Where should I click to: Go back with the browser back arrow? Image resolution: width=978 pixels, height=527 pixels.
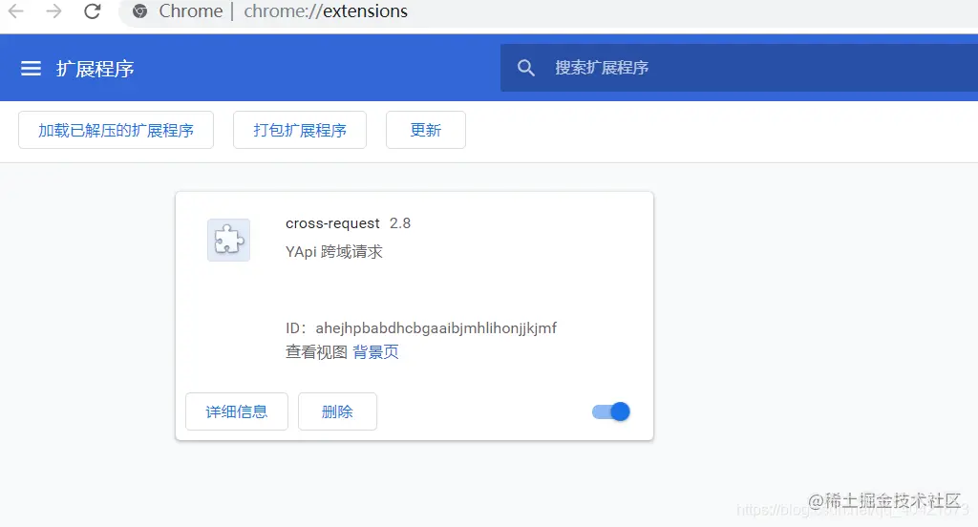(15, 11)
